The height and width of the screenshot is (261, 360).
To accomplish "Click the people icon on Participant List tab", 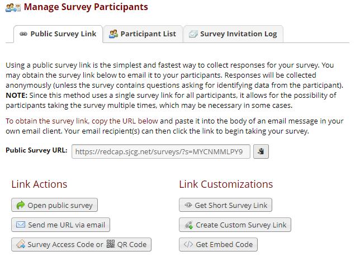I will tap(113, 34).
